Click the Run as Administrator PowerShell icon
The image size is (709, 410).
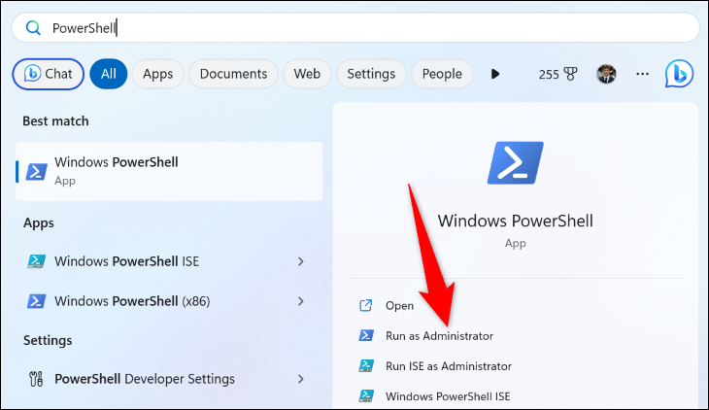[x=366, y=335]
